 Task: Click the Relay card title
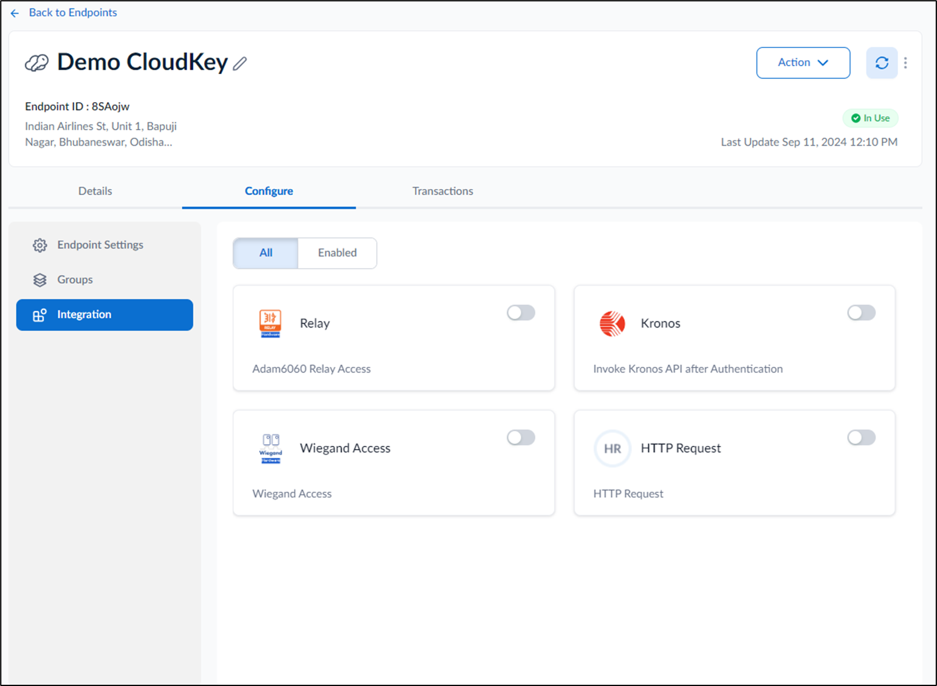pos(315,323)
